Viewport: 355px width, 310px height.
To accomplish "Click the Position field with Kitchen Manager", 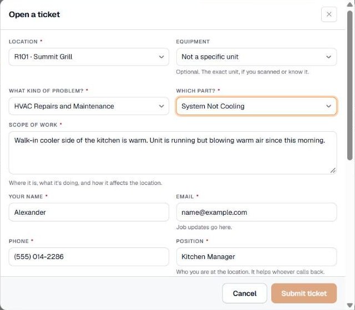I will pyautogui.click(x=256, y=257).
